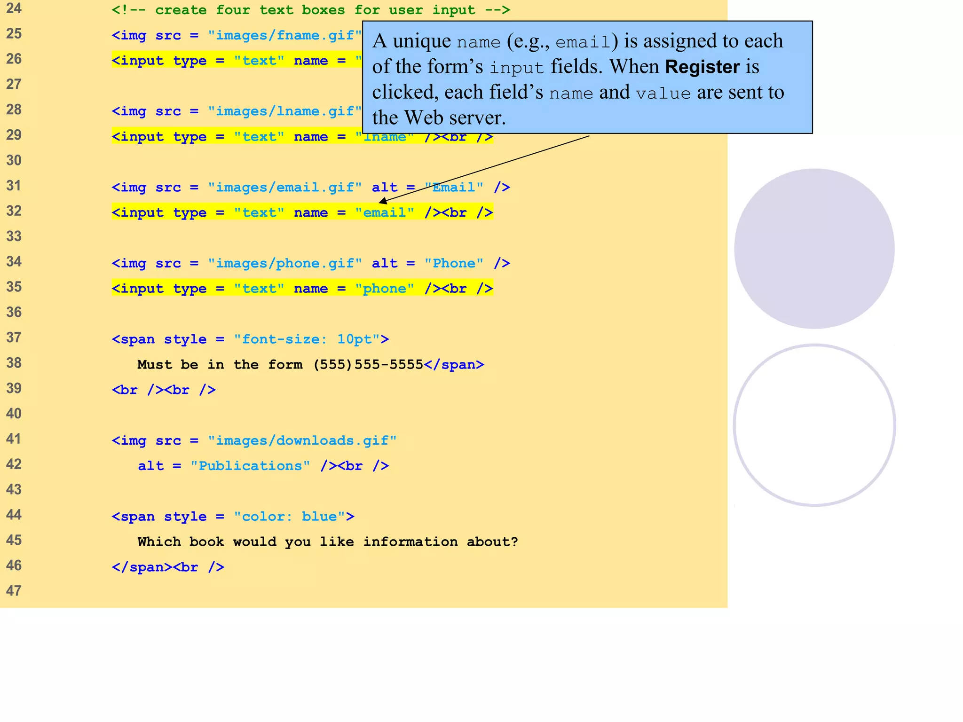Click the closing span tag on line 46
This screenshot has width=963, height=722.
pyautogui.click(x=142, y=567)
